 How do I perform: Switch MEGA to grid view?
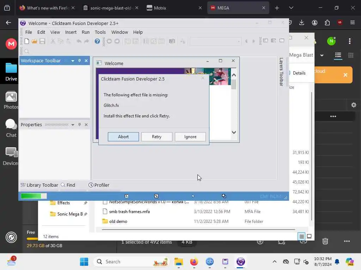351,55
